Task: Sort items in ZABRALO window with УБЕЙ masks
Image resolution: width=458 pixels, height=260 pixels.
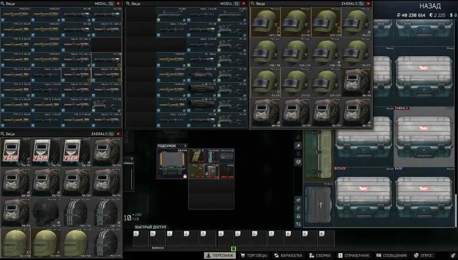Action: point(111,134)
